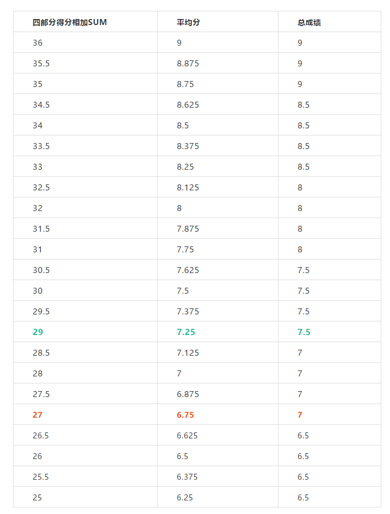Image resolution: width=390 pixels, height=514 pixels.
Task: Click the 8.625 average cell
Action: [x=218, y=104]
